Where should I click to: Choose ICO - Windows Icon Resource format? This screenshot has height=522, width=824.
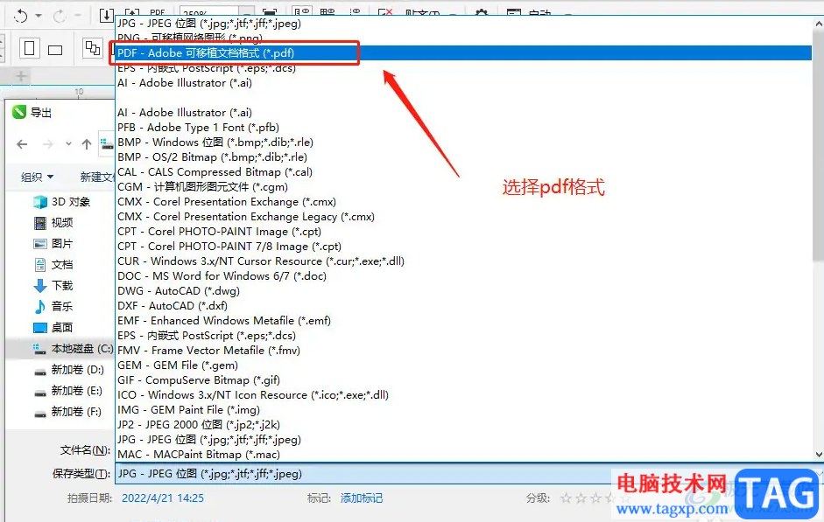(464, 395)
